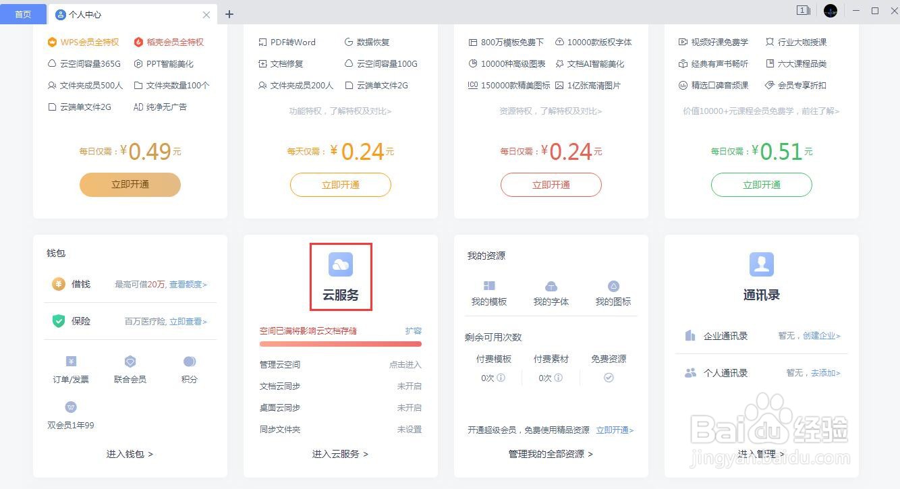Click the 数据恢复 feature icon
The width and height of the screenshot is (900, 489).
pos(349,42)
